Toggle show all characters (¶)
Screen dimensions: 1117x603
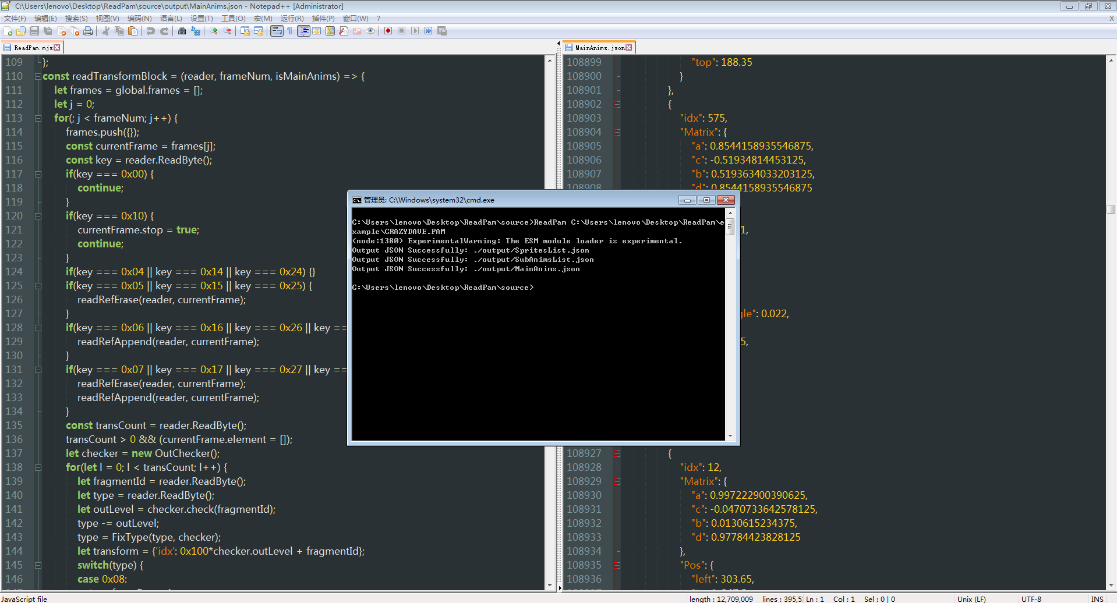click(289, 31)
